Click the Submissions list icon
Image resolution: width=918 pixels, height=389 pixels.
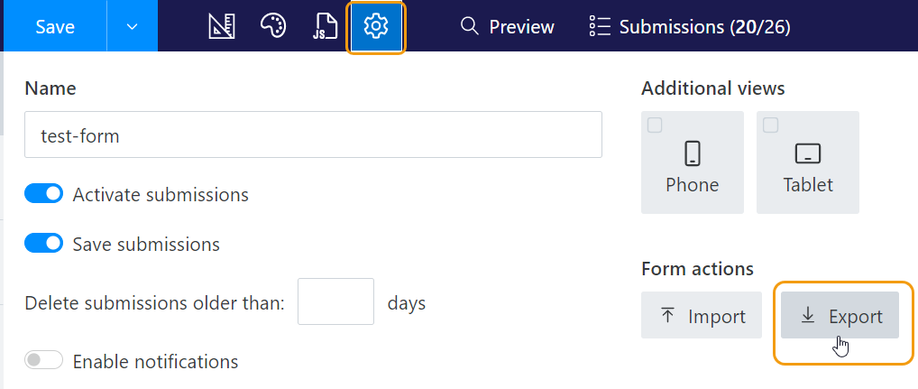point(599,26)
